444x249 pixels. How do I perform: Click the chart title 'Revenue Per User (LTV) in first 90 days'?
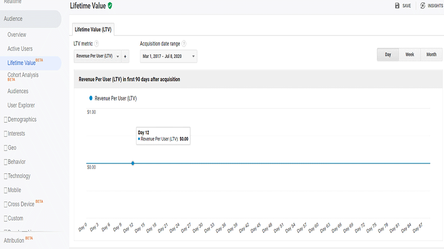pos(129,79)
